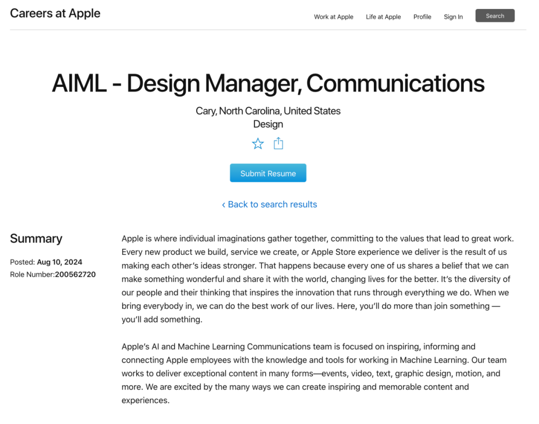Open the Work at Apple menu item
This screenshot has width=539, height=424.
[x=333, y=17]
